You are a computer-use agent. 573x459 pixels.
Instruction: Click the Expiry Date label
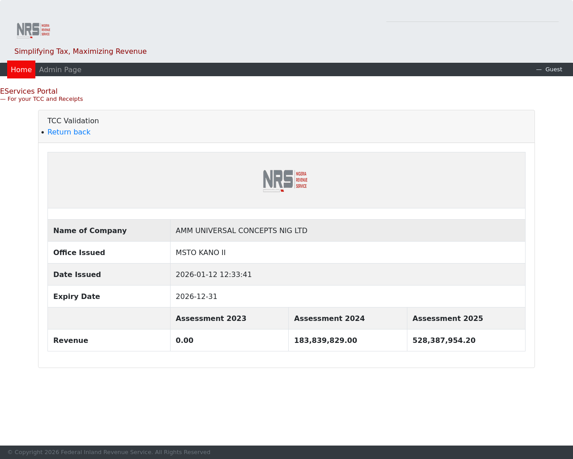[x=77, y=296]
